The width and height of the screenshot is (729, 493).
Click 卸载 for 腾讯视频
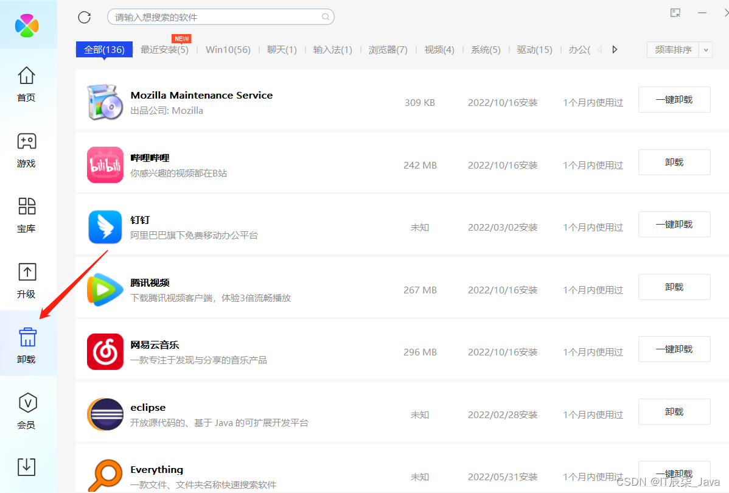click(x=674, y=287)
